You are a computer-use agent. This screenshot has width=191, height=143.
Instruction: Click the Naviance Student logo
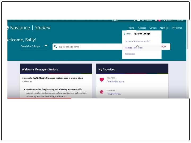coord(29,28)
